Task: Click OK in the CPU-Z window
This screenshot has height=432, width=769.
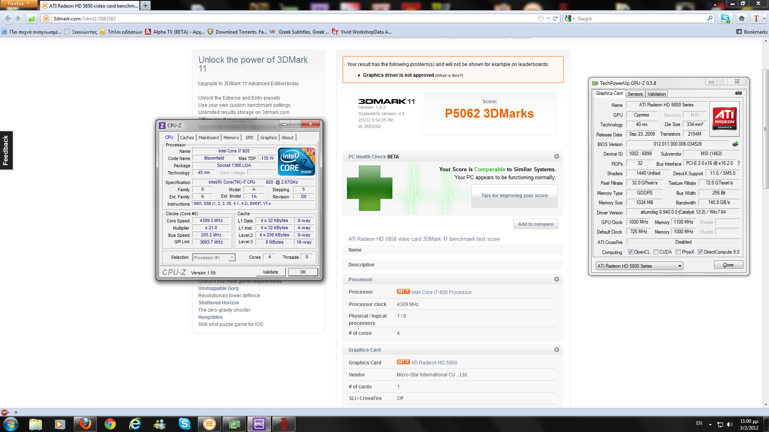Action: (303, 272)
